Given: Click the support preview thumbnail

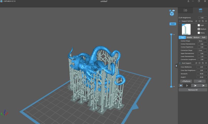Looking at the screenshot, I should [x=186, y=29].
